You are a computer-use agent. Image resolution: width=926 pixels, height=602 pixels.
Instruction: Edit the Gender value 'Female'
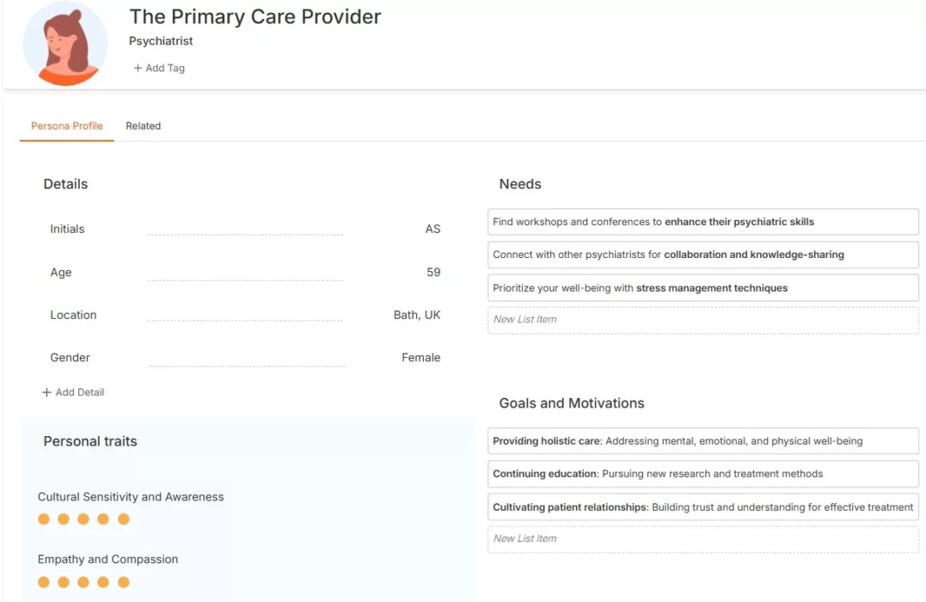420,357
